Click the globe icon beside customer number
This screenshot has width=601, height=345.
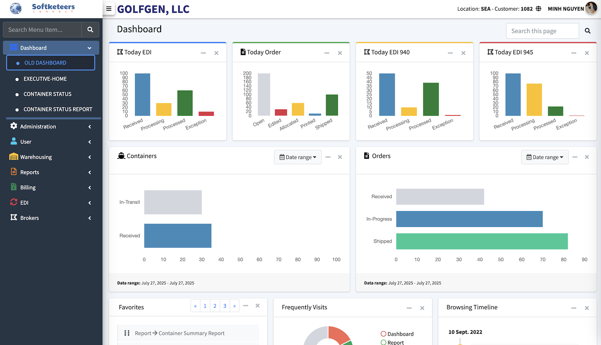538,9
